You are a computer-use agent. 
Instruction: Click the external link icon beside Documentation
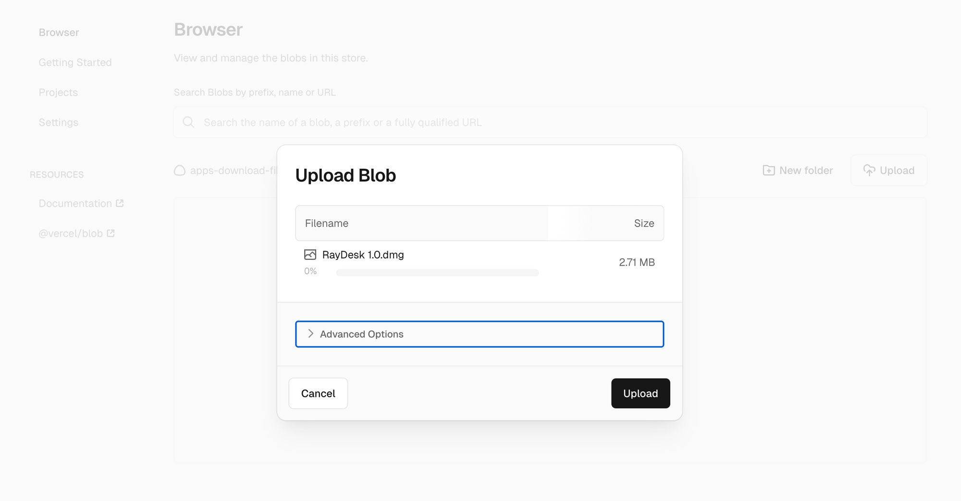click(120, 203)
